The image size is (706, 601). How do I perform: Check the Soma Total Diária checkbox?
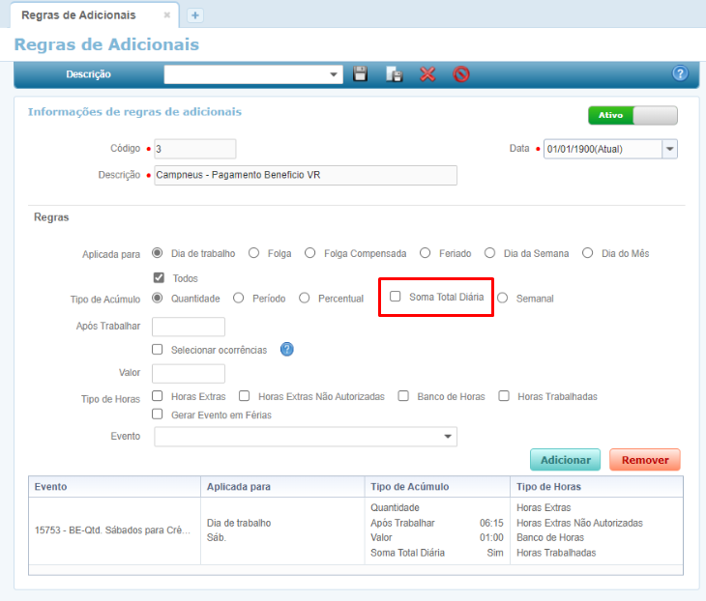point(396,298)
